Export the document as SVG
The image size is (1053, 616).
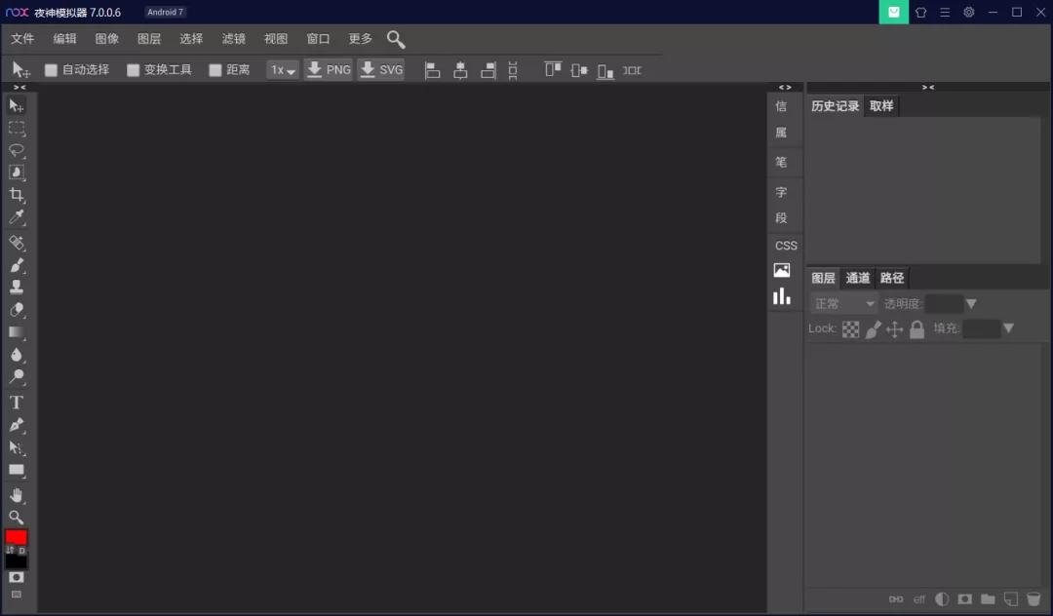point(380,69)
